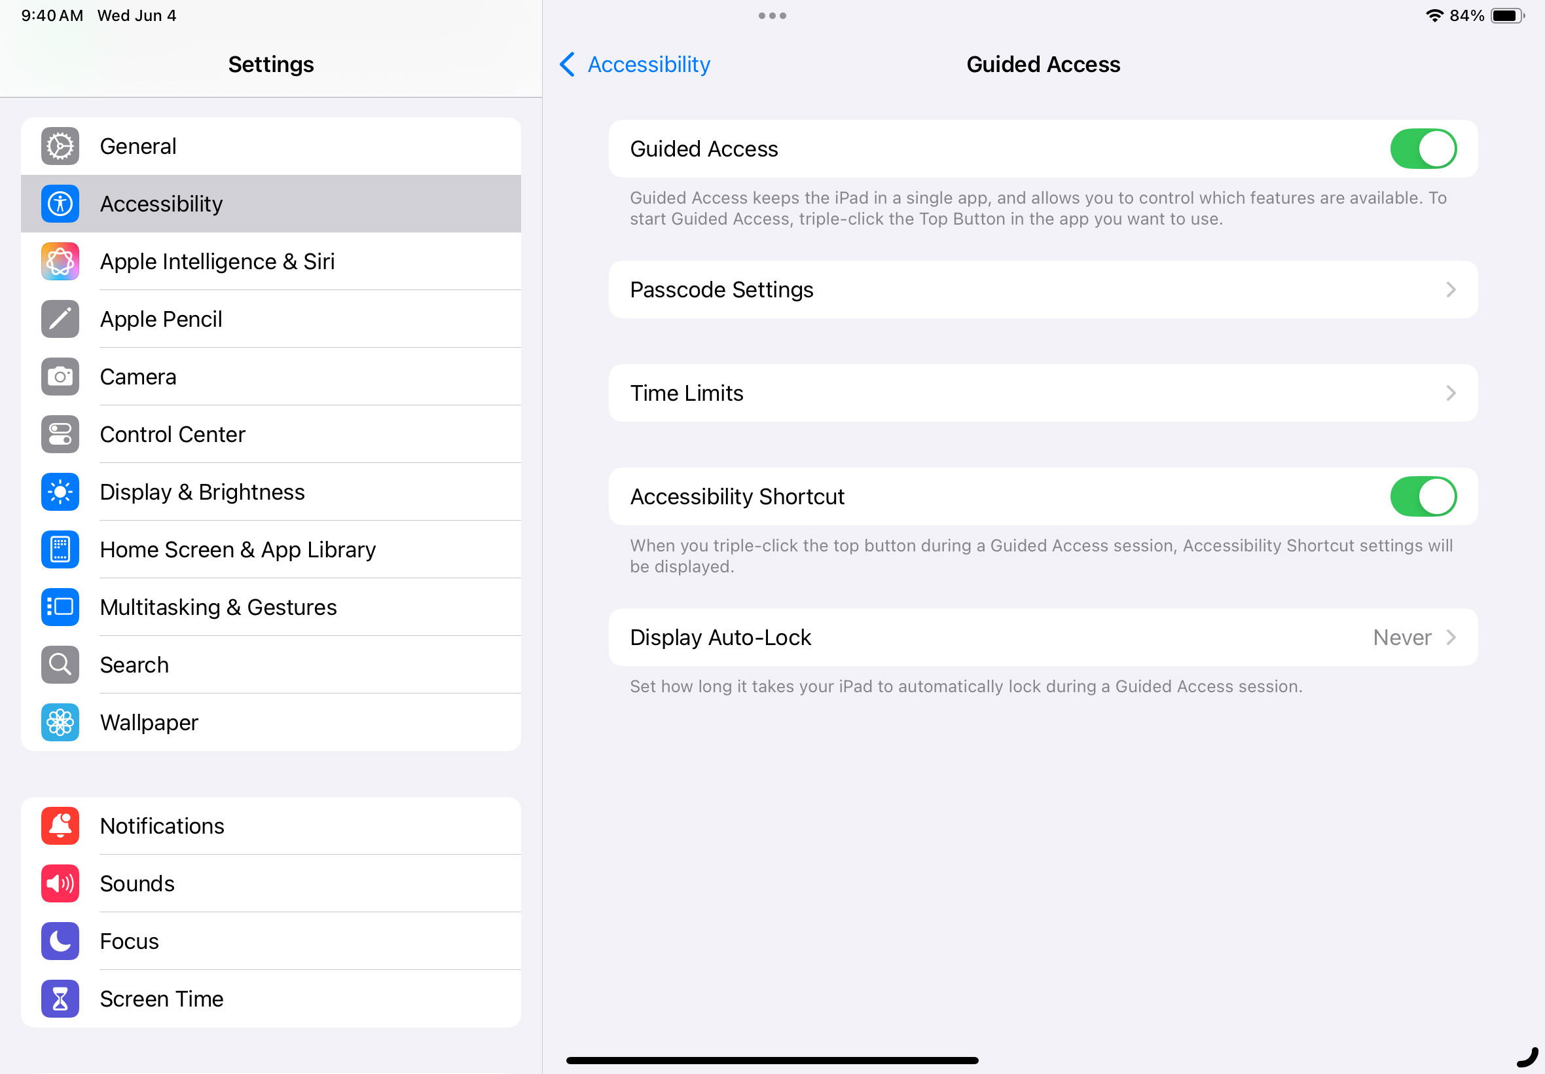Open Apple Intelligence & Siri settings

point(271,261)
